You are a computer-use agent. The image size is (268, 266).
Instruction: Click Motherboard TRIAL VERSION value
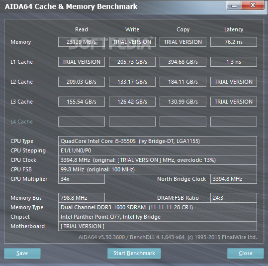pos(158,226)
